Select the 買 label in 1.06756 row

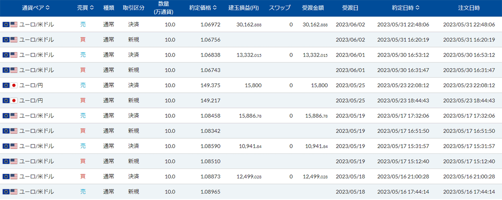pyautogui.click(x=83, y=40)
